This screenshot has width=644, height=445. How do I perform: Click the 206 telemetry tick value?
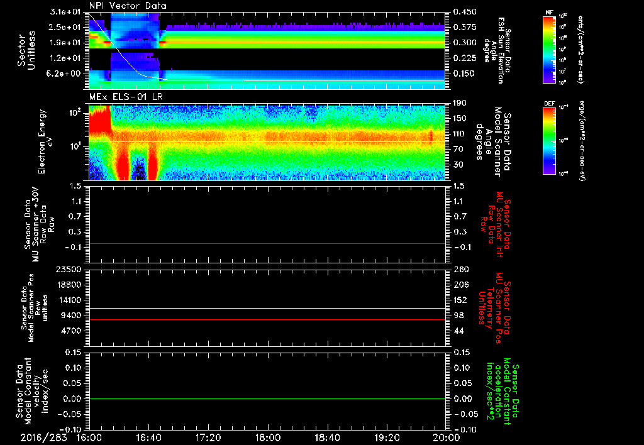[x=460, y=285]
